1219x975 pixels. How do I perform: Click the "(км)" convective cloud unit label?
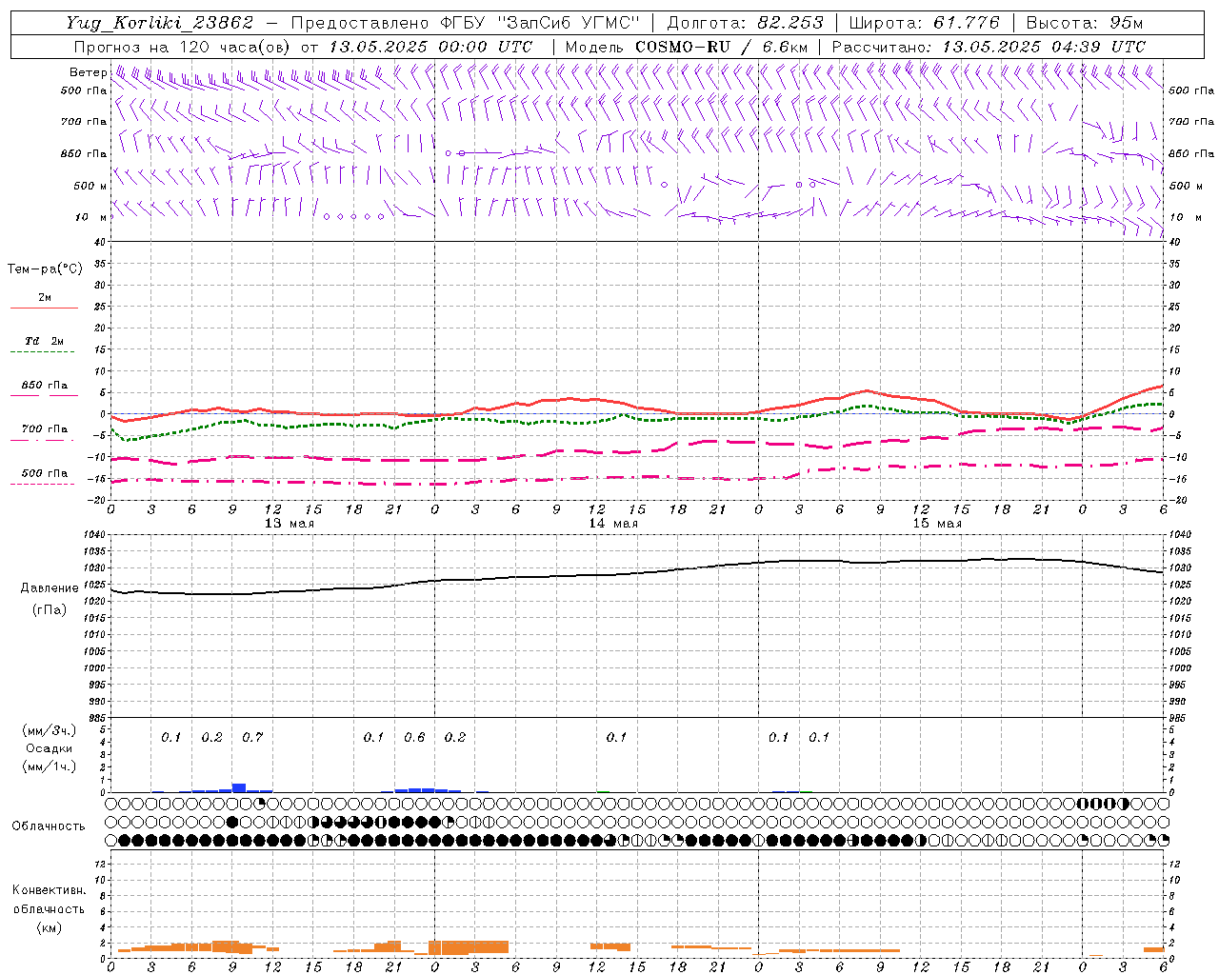[x=50, y=927]
